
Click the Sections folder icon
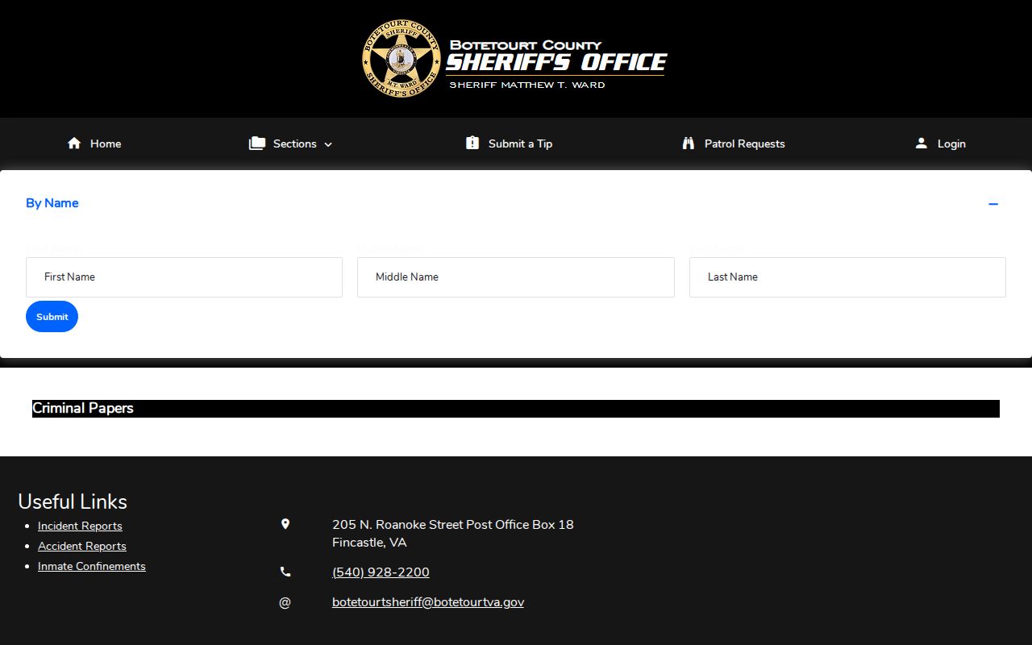(257, 144)
